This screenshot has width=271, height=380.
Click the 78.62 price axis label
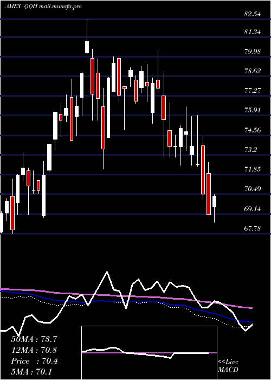tap(253, 71)
